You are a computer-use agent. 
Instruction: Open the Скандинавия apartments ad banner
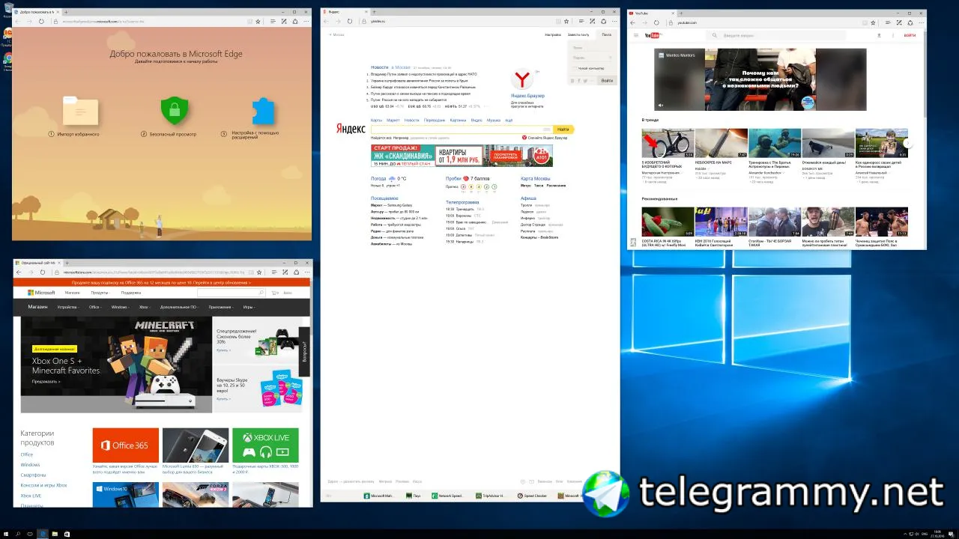(461, 155)
